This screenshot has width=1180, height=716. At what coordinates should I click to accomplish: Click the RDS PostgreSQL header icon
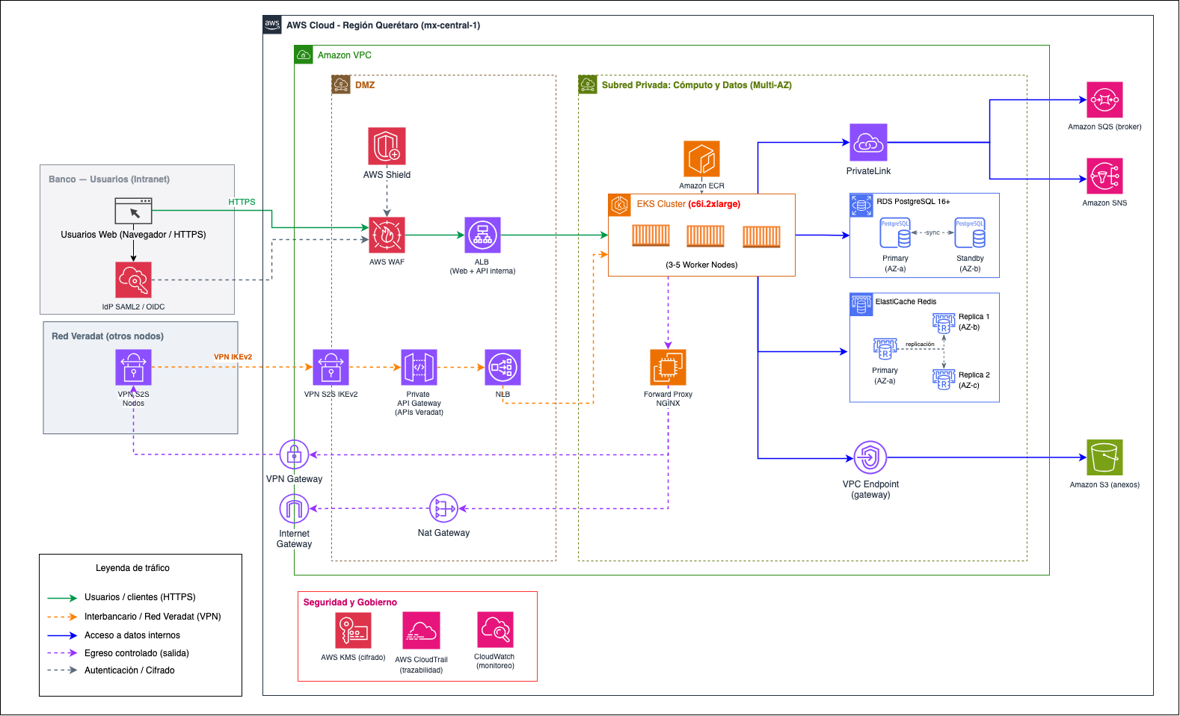pos(861,206)
